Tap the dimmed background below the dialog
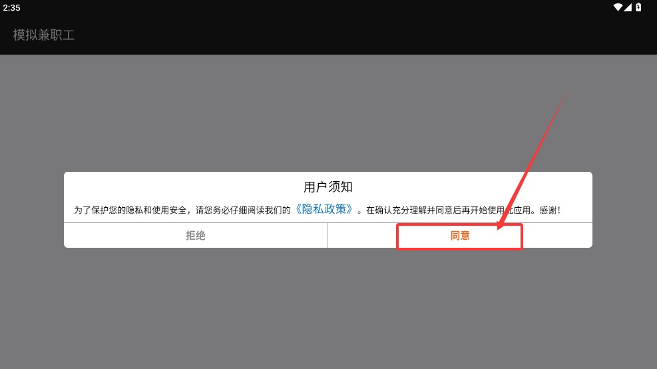657x369 pixels. [x=328, y=308]
